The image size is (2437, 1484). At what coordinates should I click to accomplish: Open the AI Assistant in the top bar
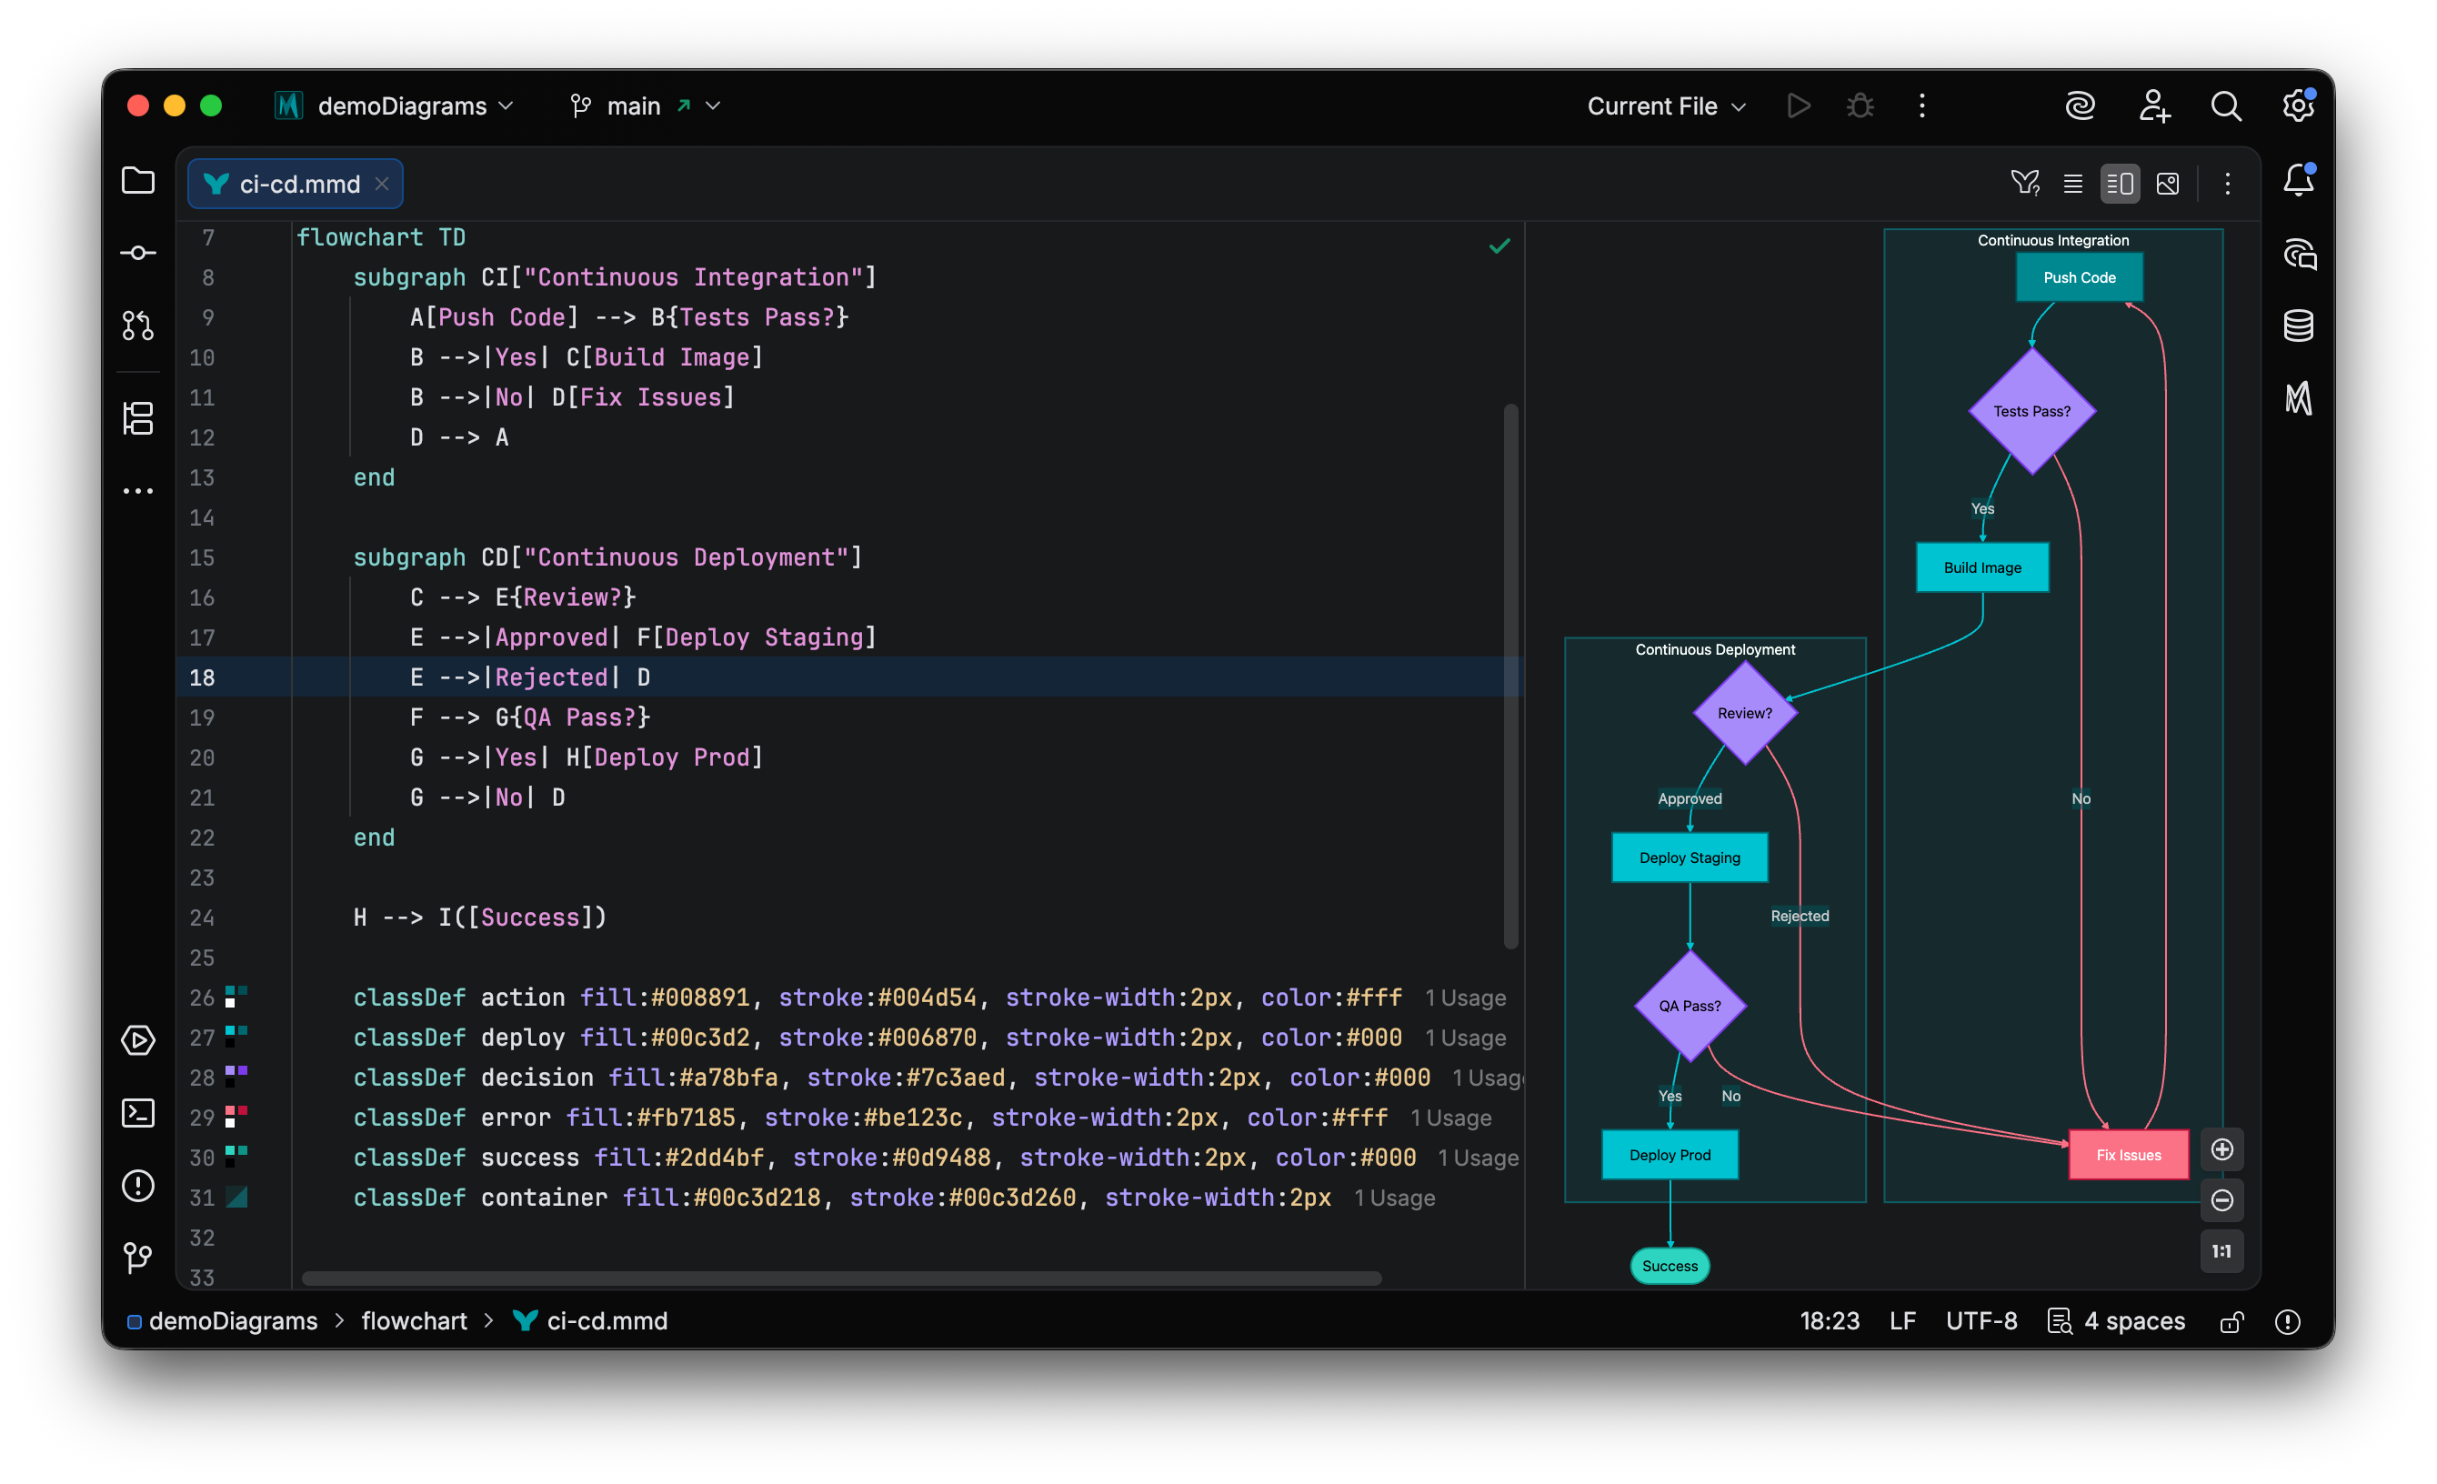click(2080, 105)
